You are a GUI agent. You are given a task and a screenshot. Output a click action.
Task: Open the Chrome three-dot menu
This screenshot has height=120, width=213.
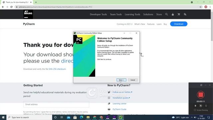click(x=210, y=7)
